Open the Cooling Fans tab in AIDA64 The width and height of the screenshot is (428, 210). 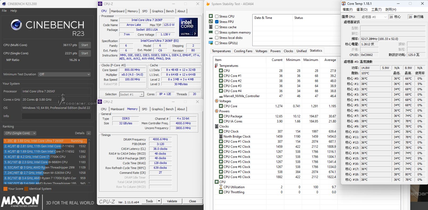point(243,51)
